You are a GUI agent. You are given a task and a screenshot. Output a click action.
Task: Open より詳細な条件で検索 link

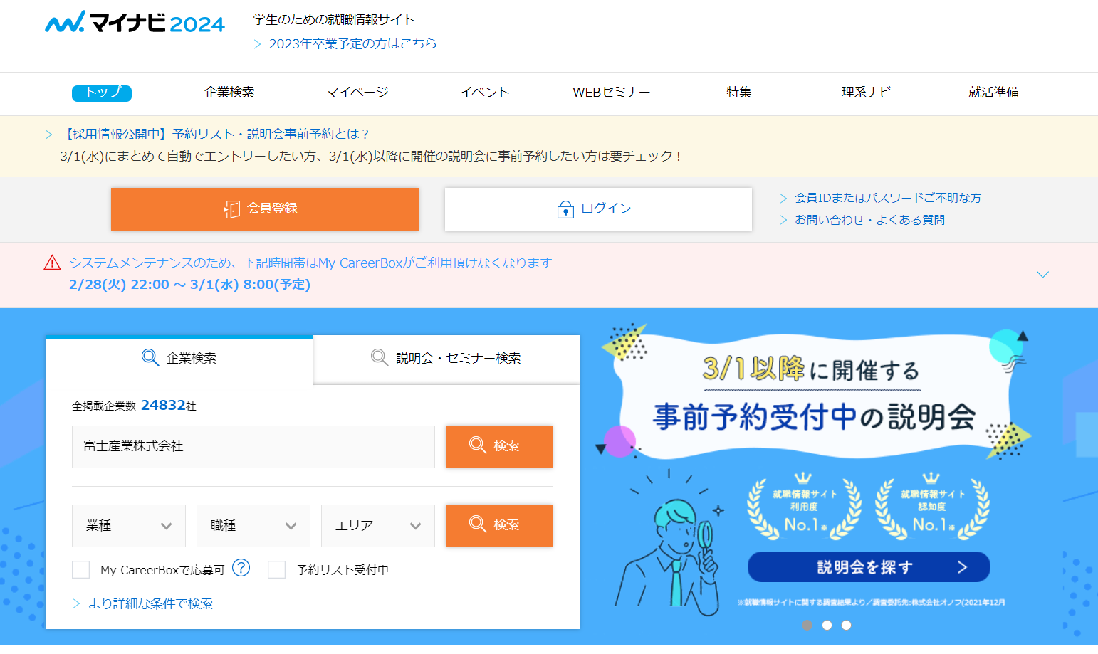coord(150,603)
